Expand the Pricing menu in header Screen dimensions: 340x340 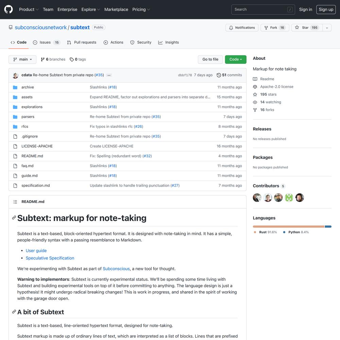click(141, 9)
